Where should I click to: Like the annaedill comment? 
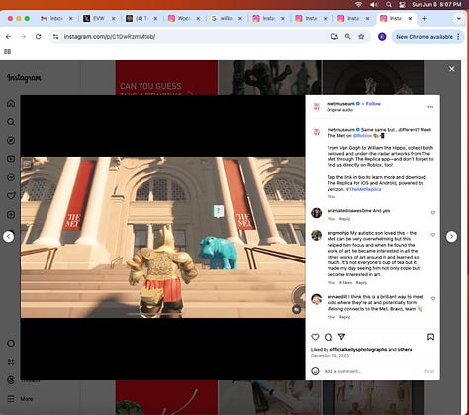433,299
